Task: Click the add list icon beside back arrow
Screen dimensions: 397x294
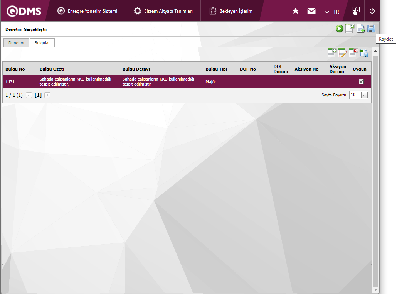Action: tap(350, 29)
